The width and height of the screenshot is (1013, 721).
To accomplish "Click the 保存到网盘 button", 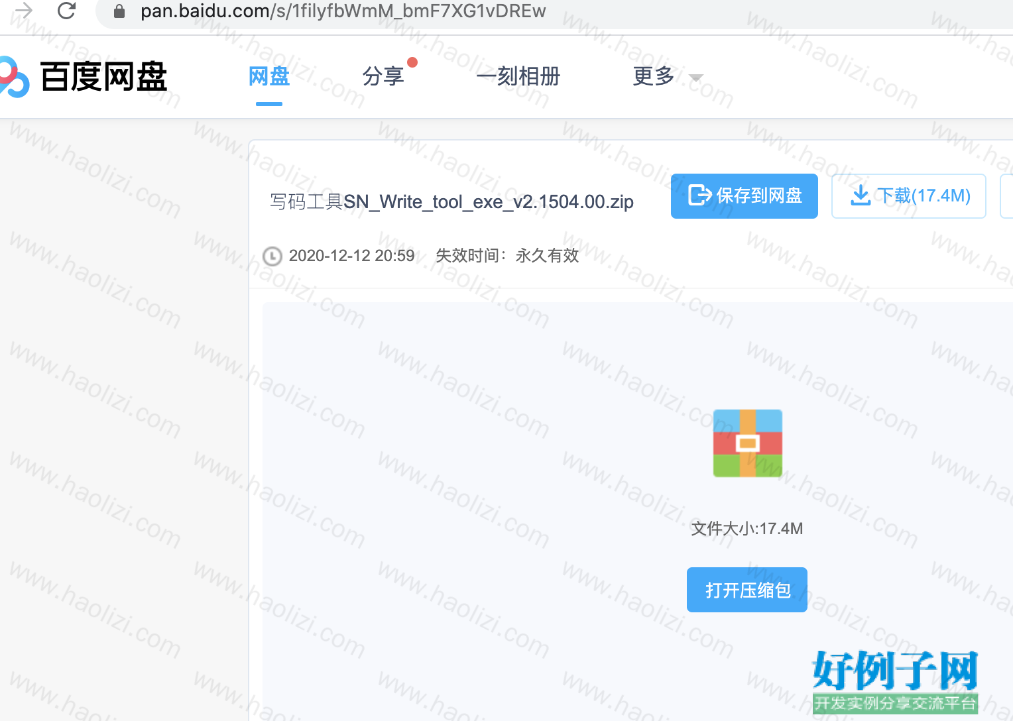I will 745,196.
